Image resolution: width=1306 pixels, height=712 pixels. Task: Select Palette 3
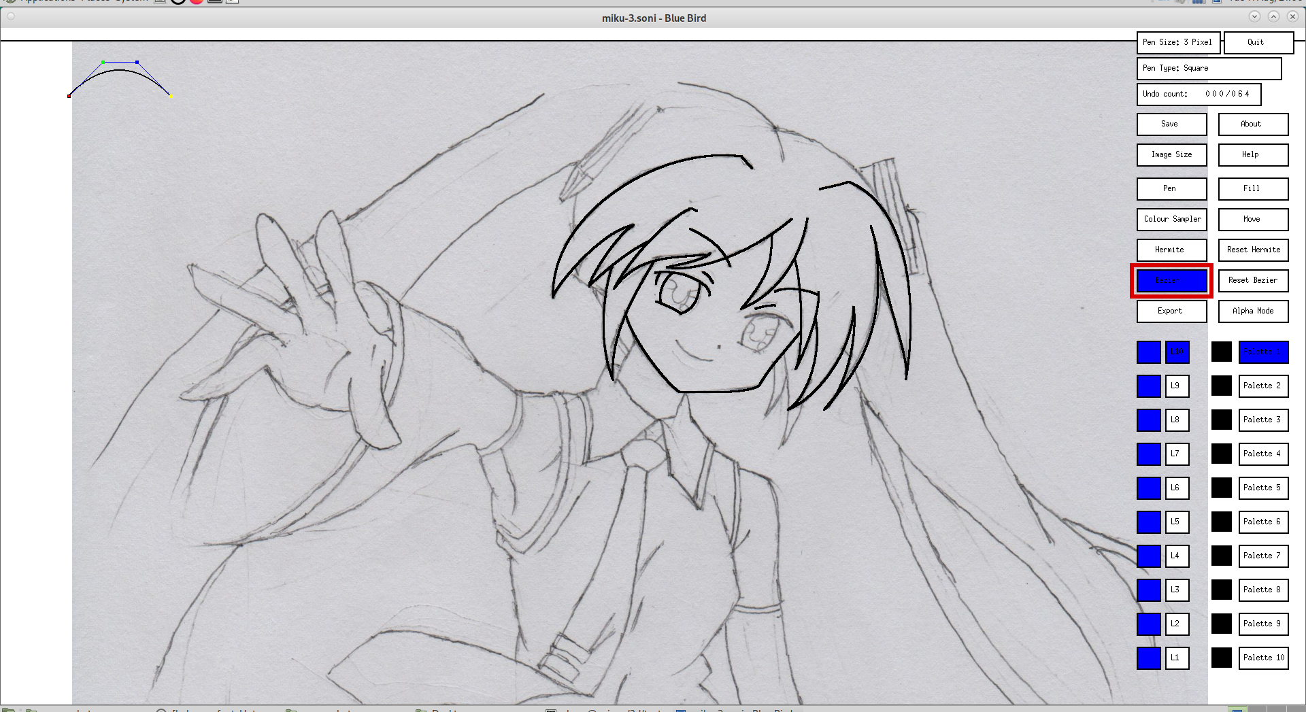coord(1263,420)
